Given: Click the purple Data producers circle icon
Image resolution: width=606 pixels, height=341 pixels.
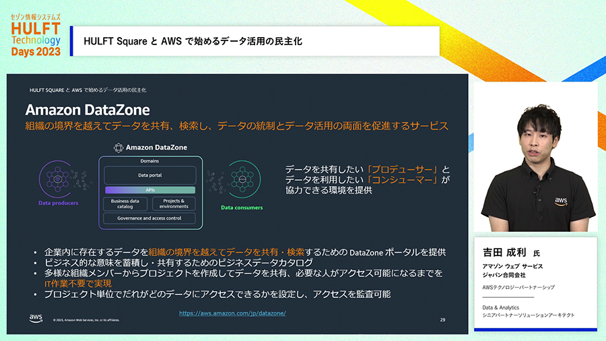Looking at the screenshot, I should [x=57, y=179].
